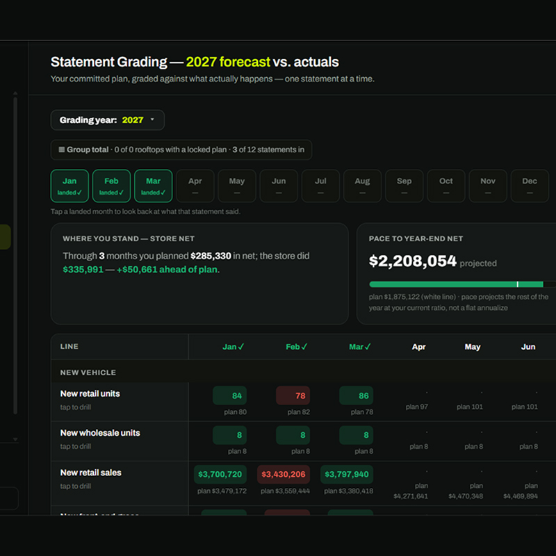The image size is (556, 556).
Task: Expand the New retail units row
Action: pos(120,402)
